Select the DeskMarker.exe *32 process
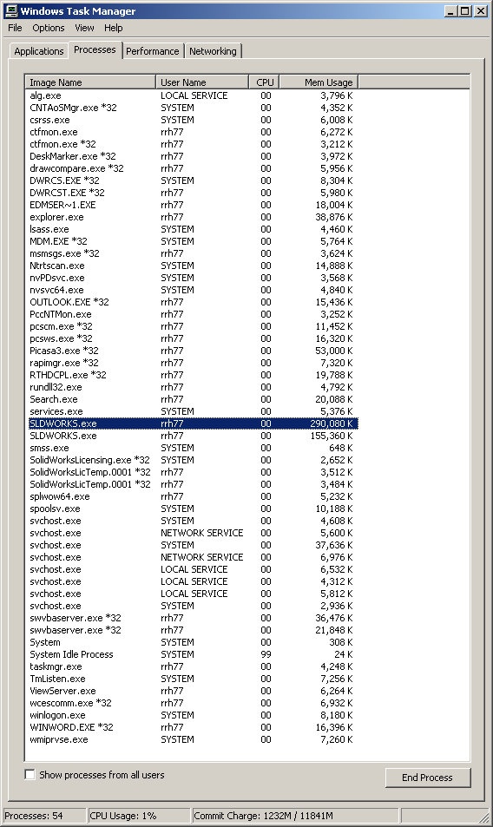Screen dimensions: 493x827 pyautogui.click(x=194, y=156)
